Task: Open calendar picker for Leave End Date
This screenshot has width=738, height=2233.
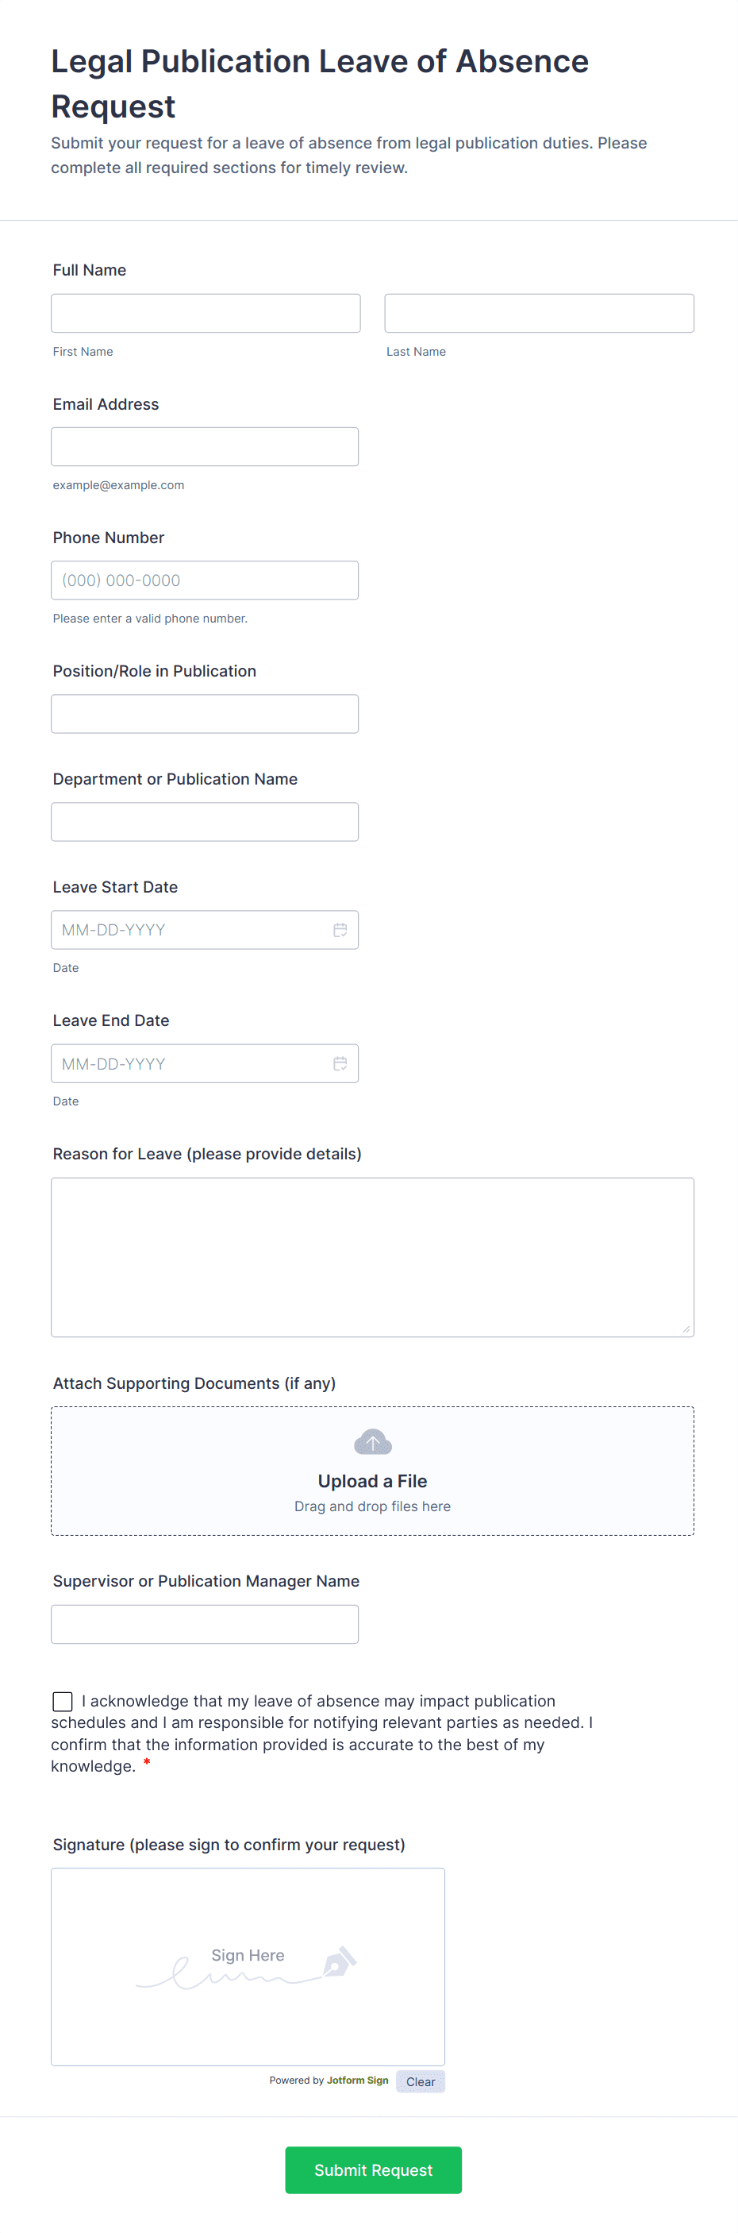Action: click(x=340, y=1063)
